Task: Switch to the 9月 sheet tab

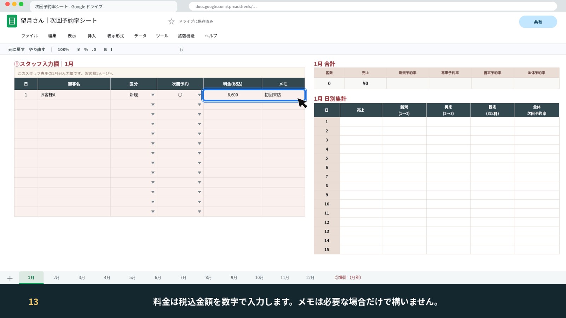Action: pos(234,278)
